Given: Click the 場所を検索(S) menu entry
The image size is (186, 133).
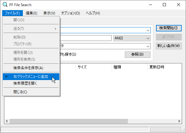Looking at the screenshot, I should (x=31, y=59).
